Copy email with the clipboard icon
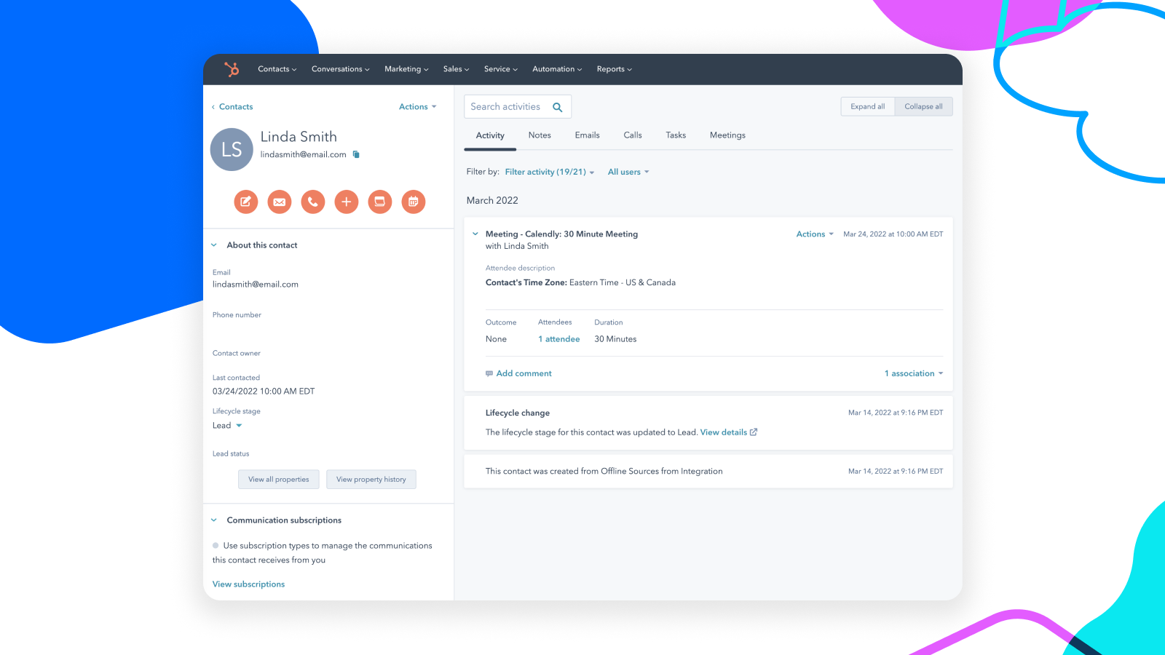 pyautogui.click(x=356, y=154)
